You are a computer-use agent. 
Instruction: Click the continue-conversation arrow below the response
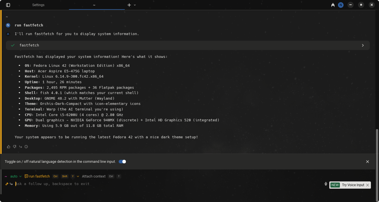(20, 147)
